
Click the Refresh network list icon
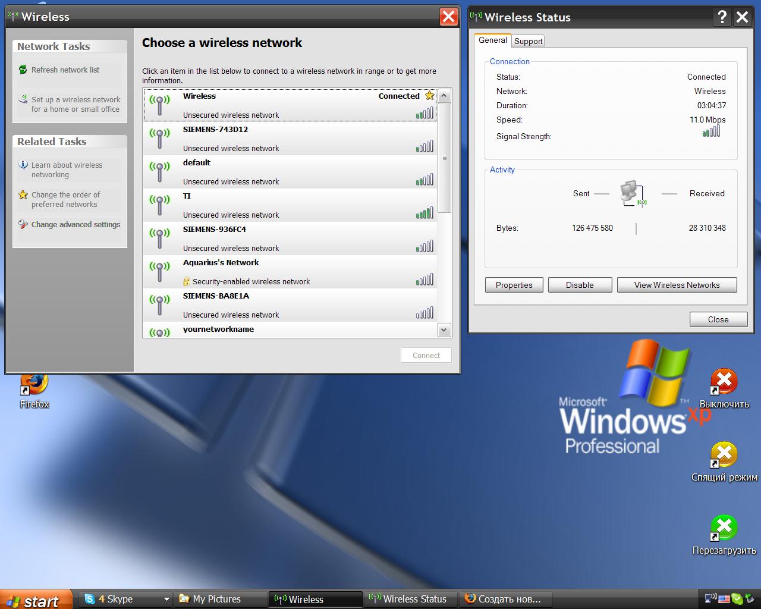[x=23, y=70]
